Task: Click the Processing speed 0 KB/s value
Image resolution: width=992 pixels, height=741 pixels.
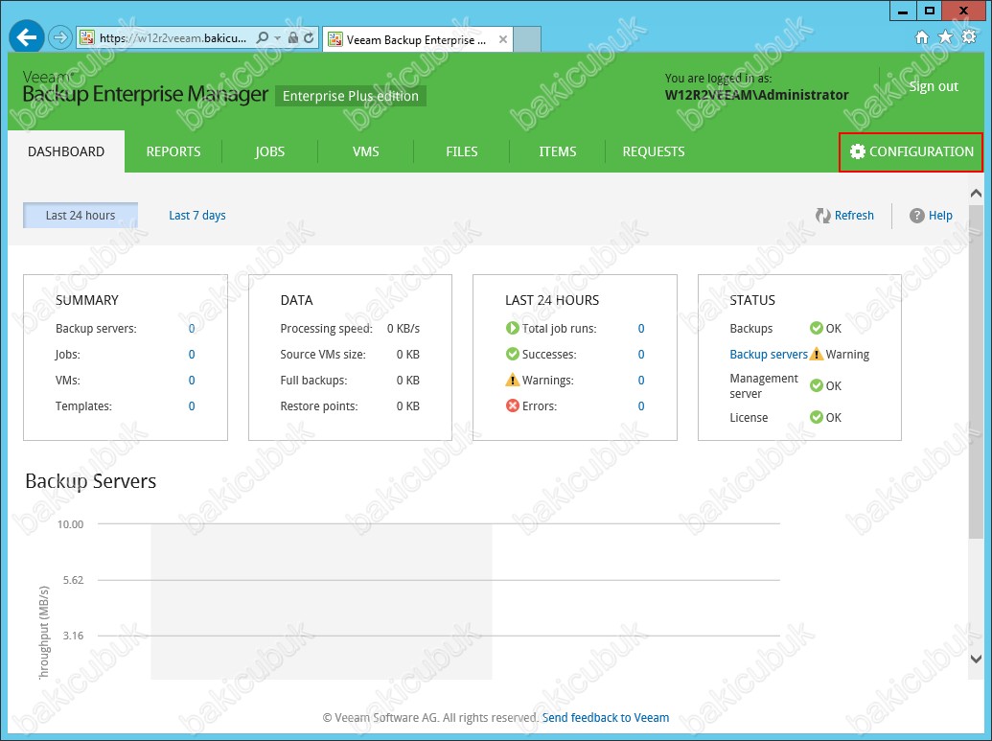Action: pyautogui.click(x=404, y=329)
